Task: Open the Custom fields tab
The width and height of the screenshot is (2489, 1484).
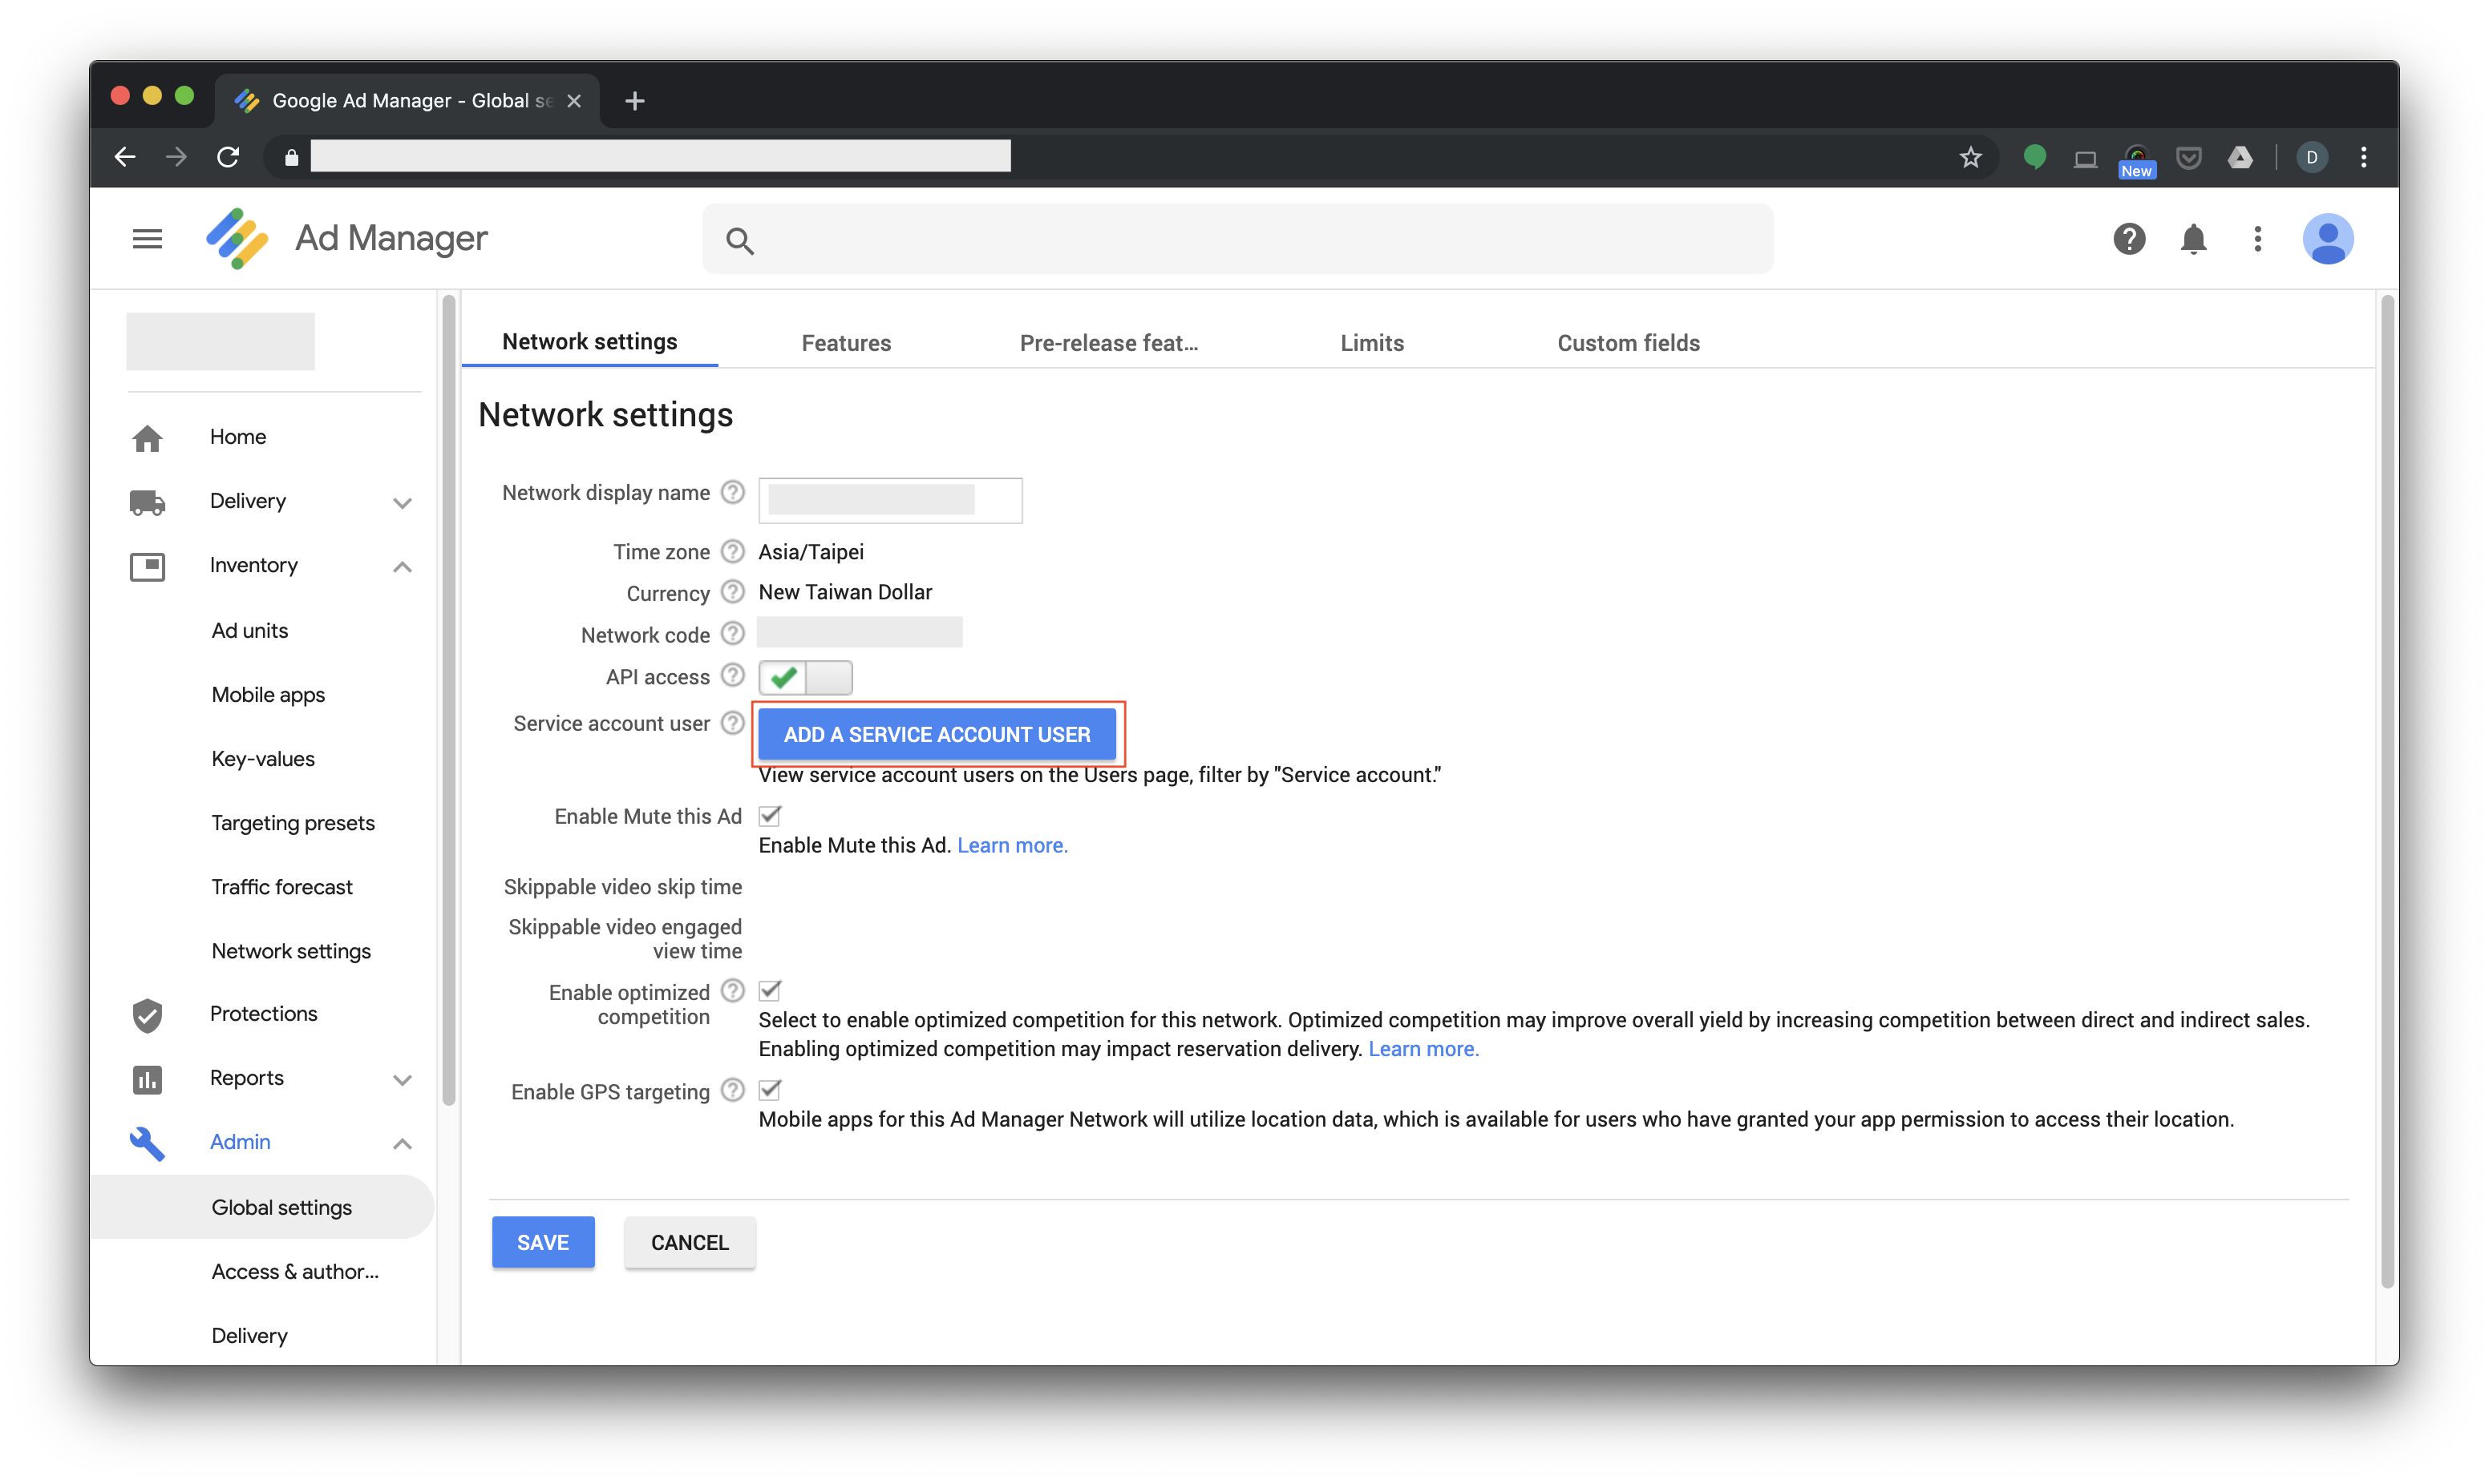Action: click(x=1628, y=343)
